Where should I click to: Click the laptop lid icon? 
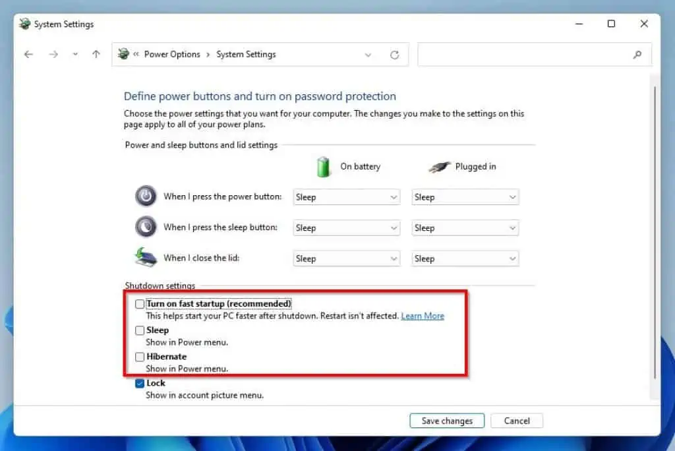coord(146,257)
